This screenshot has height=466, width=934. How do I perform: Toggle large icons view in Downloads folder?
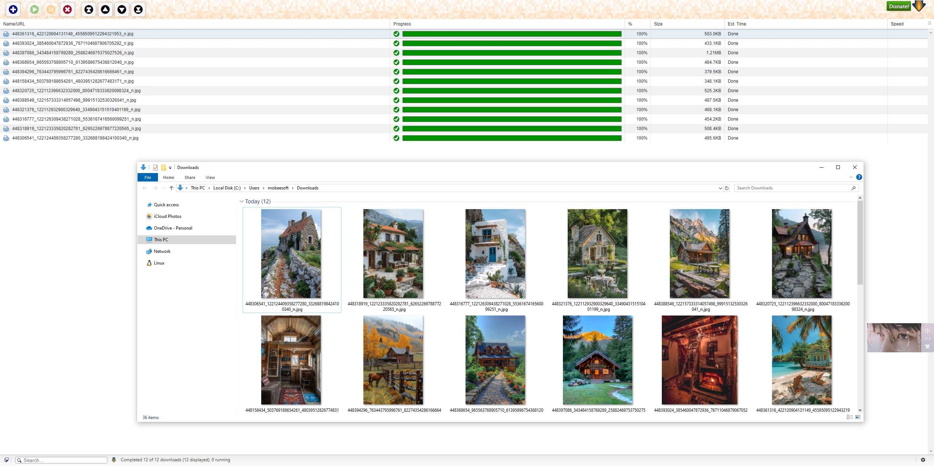point(858,417)
